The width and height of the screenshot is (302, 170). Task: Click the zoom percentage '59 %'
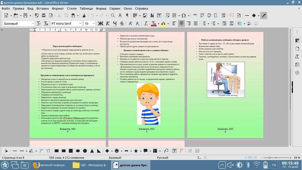297,158
